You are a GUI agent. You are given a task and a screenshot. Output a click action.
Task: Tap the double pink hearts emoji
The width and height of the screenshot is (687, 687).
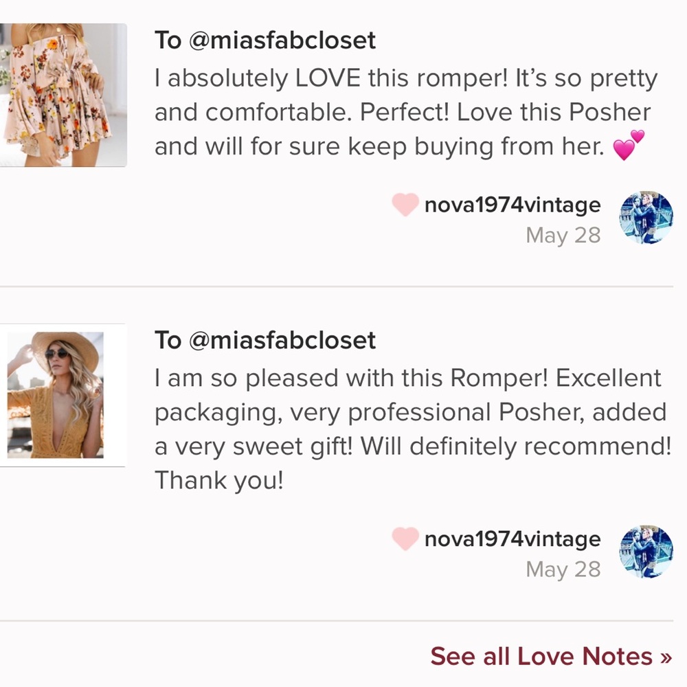click(629, 146)
